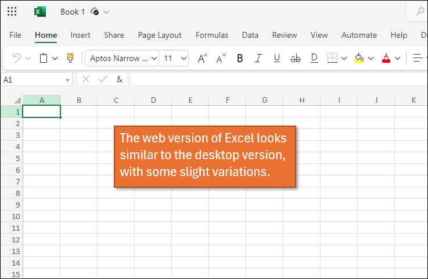Toggle strikethrough formatting
This screenshot has width=428, height=279.
(295, 58)
